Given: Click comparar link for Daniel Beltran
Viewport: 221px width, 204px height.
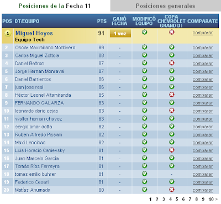Looking at the screenshot, I should (x=203, y=64).
